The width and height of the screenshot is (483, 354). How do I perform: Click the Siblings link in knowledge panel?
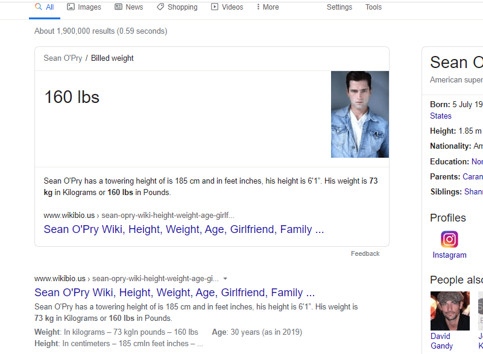point(473,191)
